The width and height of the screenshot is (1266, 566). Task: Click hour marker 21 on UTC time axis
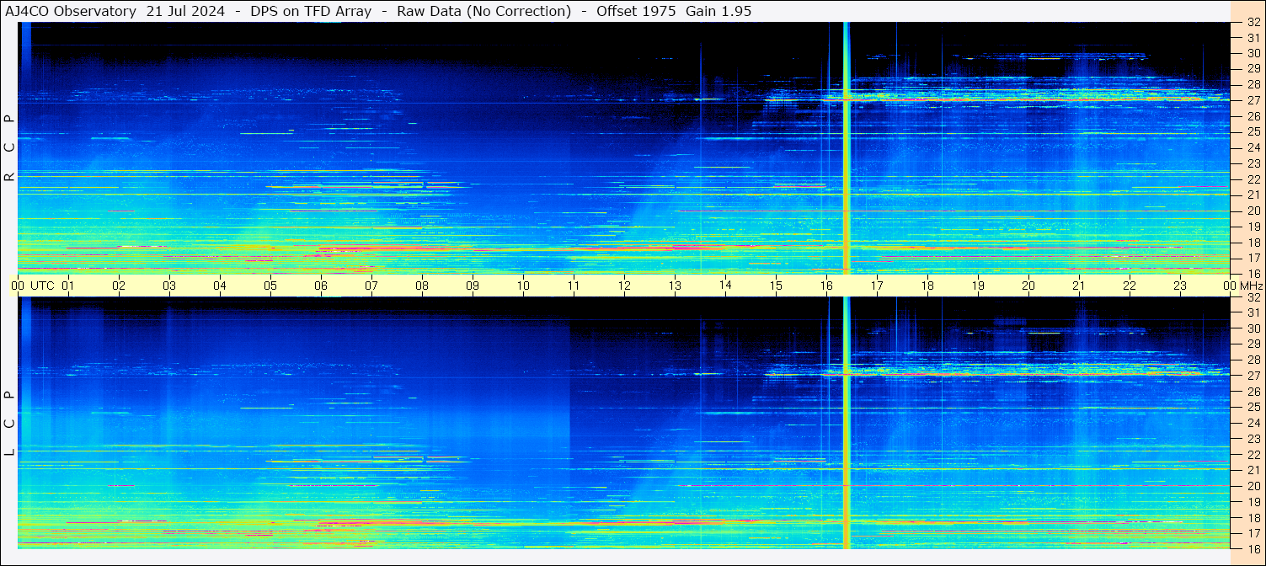(x=1079, y=286)
